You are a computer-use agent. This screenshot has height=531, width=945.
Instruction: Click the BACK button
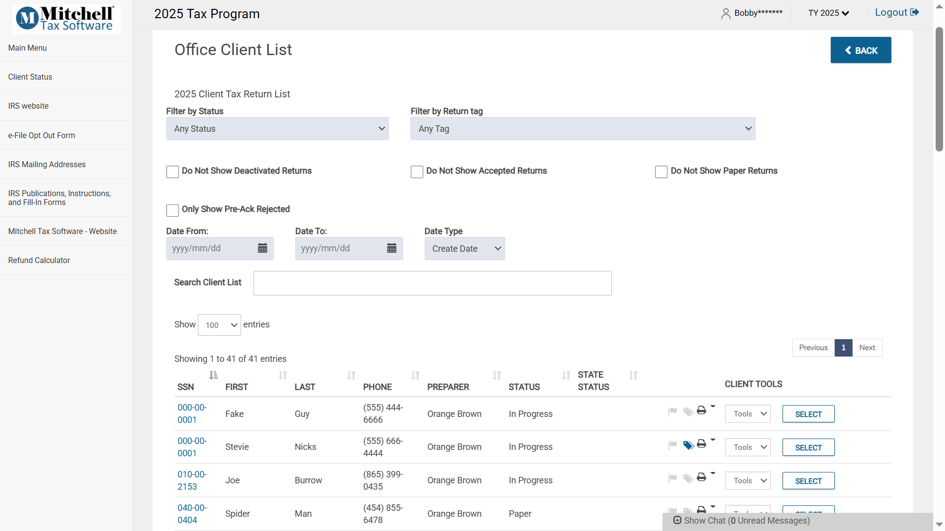click(x=861, y=50)
